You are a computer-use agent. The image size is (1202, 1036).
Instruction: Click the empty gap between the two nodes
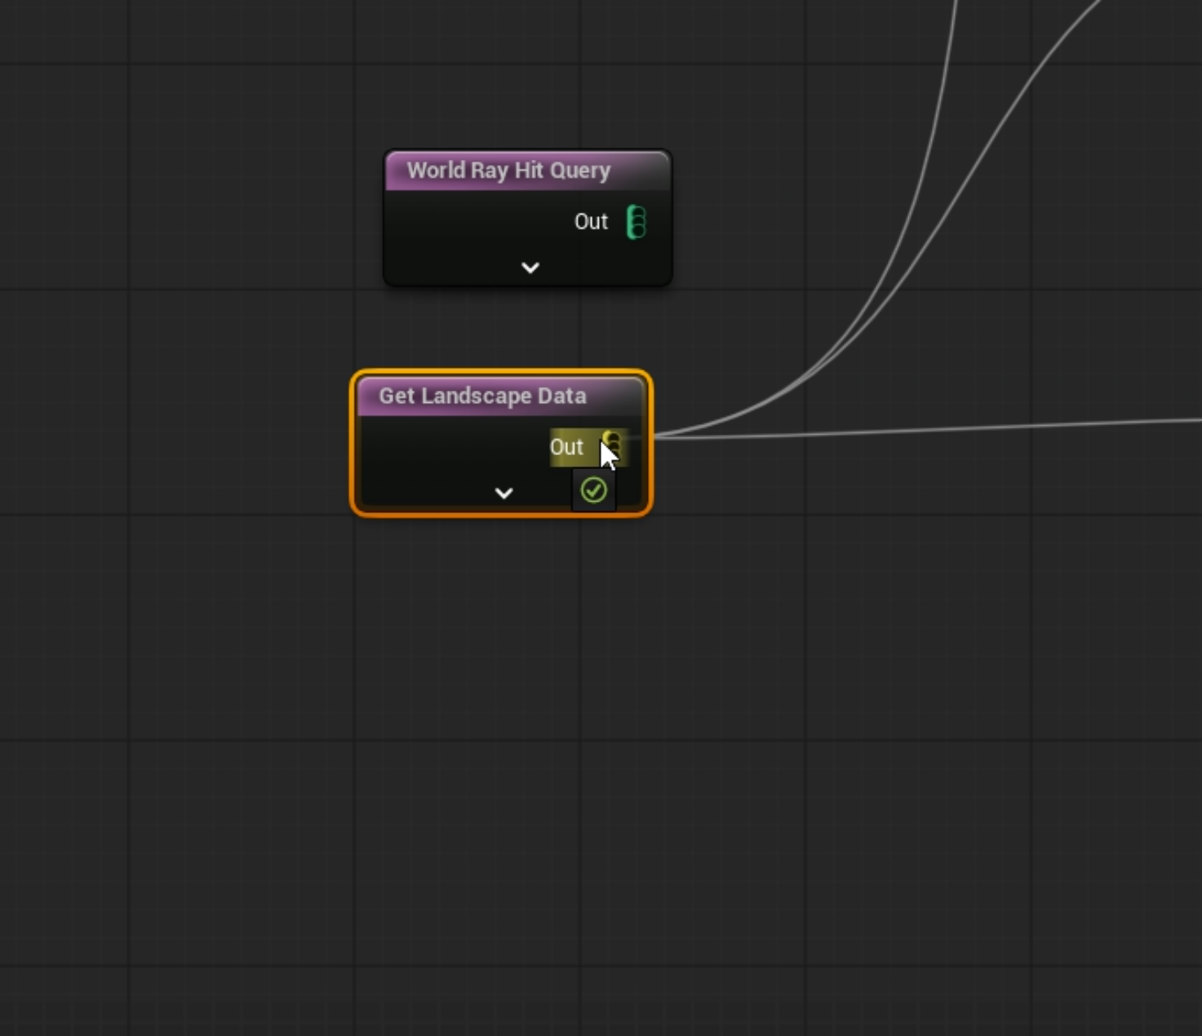tap(514, 328)
